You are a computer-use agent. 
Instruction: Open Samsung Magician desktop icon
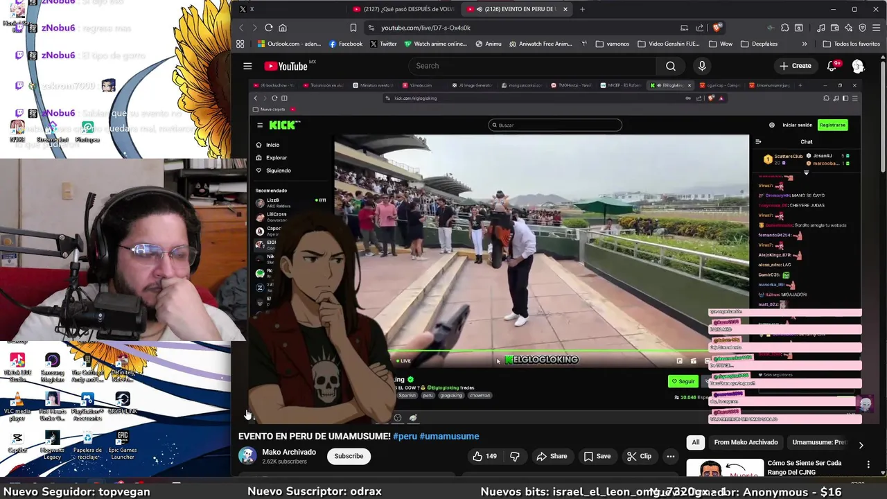[x=52, y=367]
